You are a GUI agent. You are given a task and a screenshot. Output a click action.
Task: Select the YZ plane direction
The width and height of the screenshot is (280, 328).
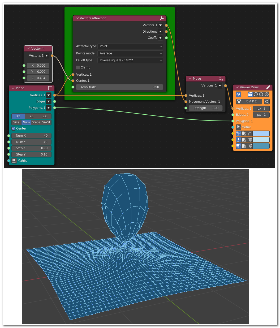click(31, 116)
